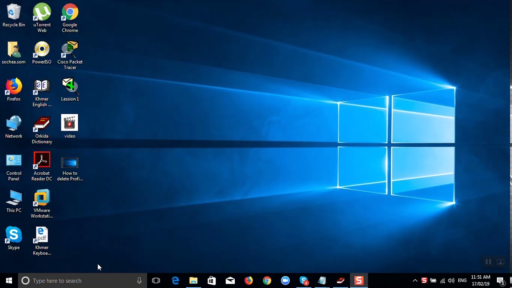Show hidden system tray icons
The height and width of the screenshot is (288, 512).
click(415, 280)
